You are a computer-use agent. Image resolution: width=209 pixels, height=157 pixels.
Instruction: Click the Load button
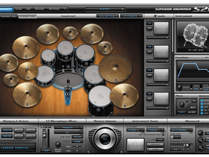19,130
